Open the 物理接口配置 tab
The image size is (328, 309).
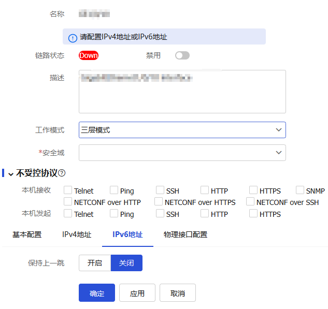[x=185, y=234]
